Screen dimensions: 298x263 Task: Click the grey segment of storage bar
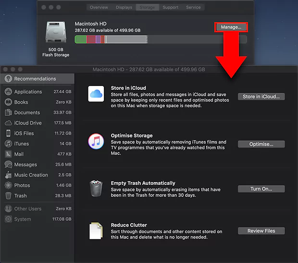[x=126, y=39]
